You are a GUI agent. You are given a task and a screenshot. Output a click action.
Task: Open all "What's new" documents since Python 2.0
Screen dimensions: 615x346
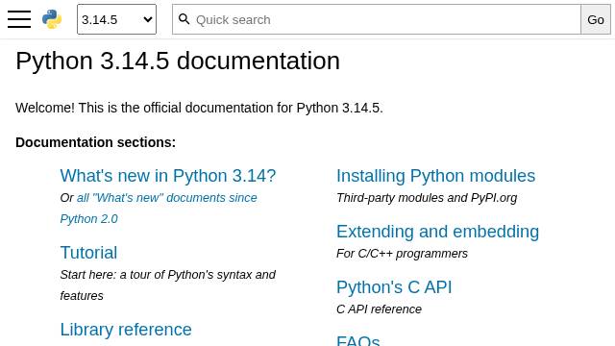[x=159, y=209]
